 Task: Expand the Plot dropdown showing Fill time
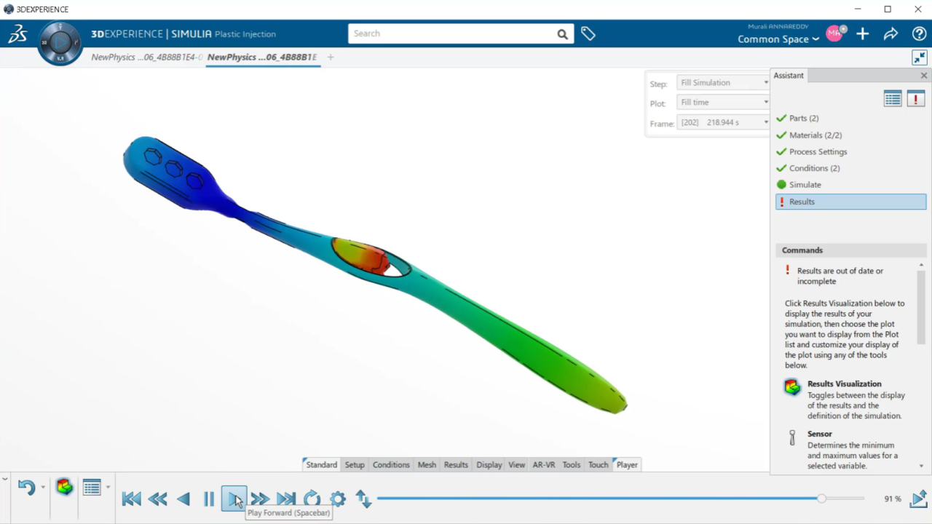point(723,103)
